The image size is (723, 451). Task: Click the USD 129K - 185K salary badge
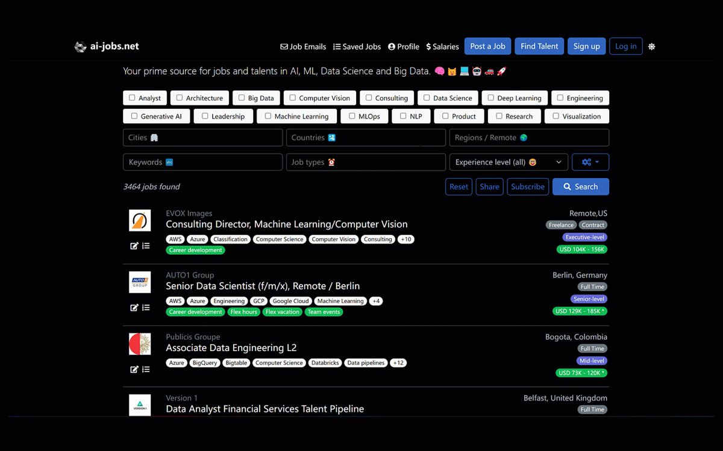[x=580, y=311]
